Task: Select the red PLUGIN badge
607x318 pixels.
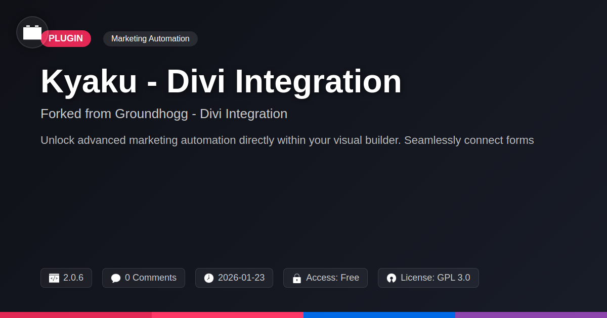Action: point(66,39)
